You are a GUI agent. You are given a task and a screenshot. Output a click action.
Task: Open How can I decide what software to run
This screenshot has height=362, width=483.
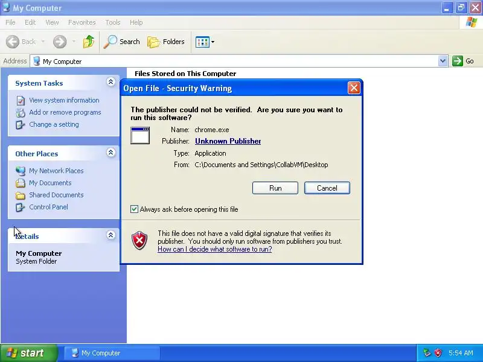(215, 249)
